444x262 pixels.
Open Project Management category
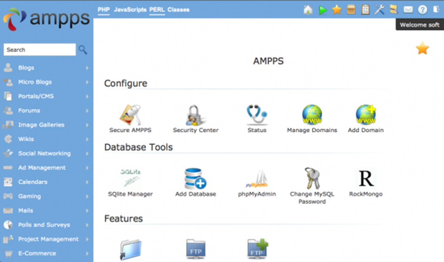[x=48, y=239]
